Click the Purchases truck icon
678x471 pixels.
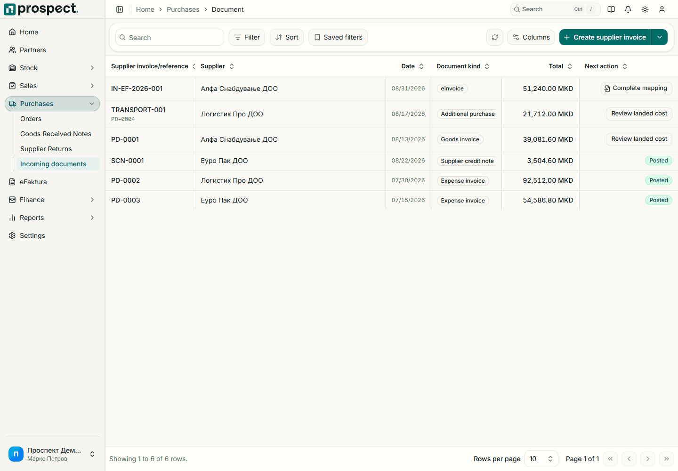pos(13,104)
